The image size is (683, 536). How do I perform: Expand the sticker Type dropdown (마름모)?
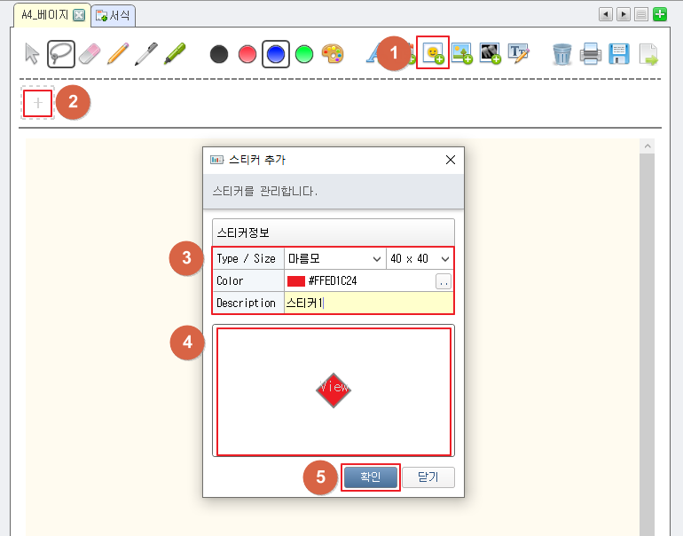click(334, 258)
